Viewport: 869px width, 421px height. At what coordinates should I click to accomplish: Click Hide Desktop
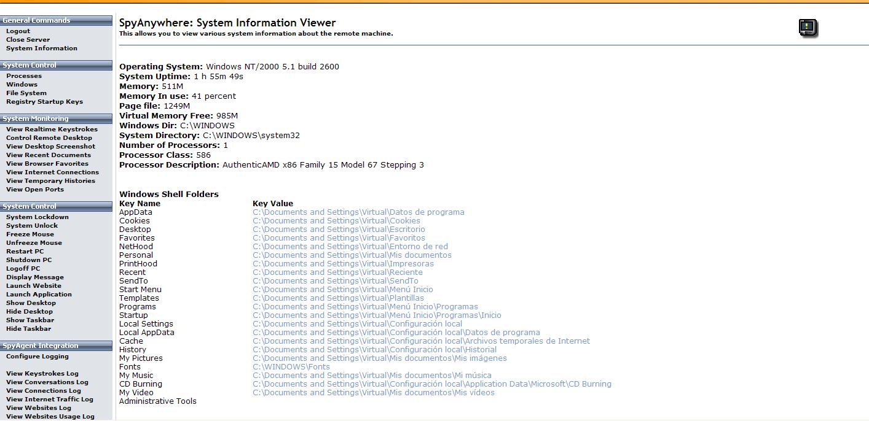[29, 312]
